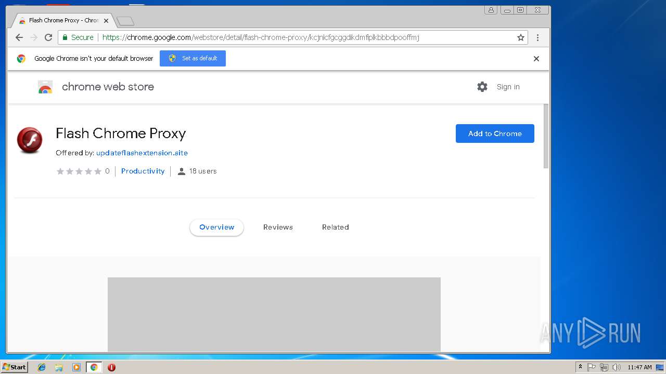Show hidden system tray icons
The image size is (666, 374).
click(580, 367)
